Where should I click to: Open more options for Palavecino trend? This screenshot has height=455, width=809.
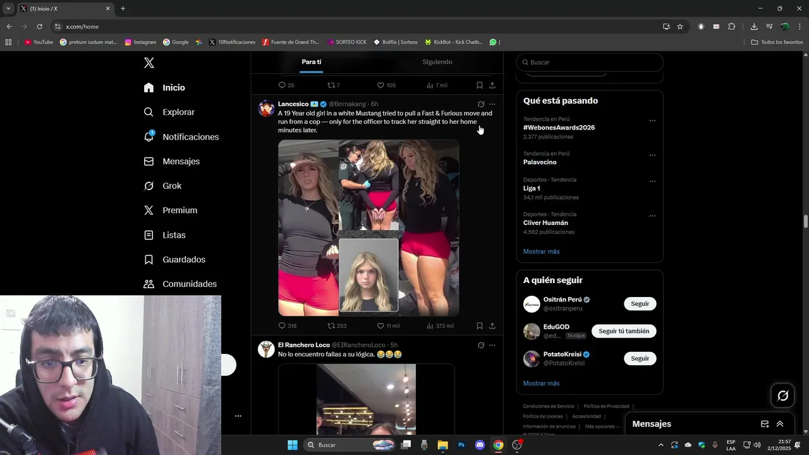pyautogui.click(x=652, y=155)
